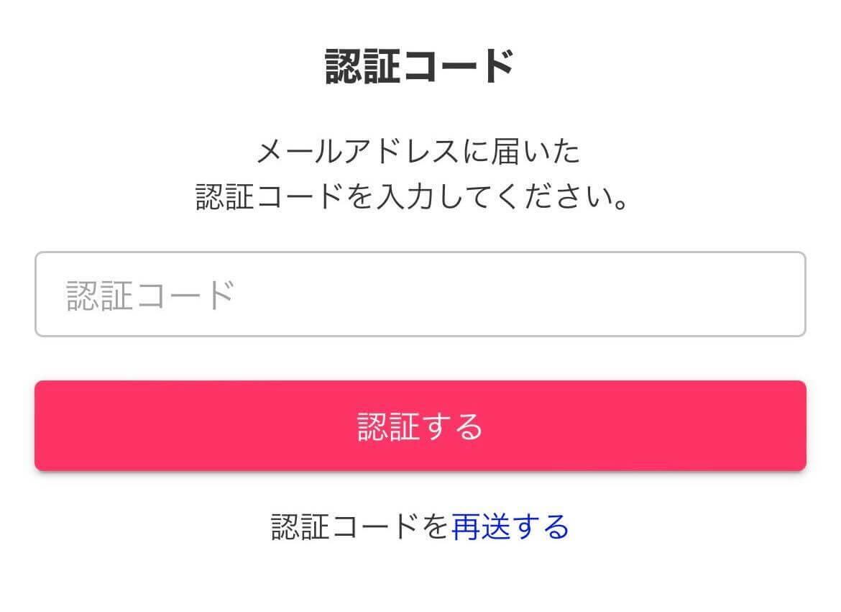Resend the verification code via 再送する
This screenshot has width=841, height=612.
pos(510,526)
